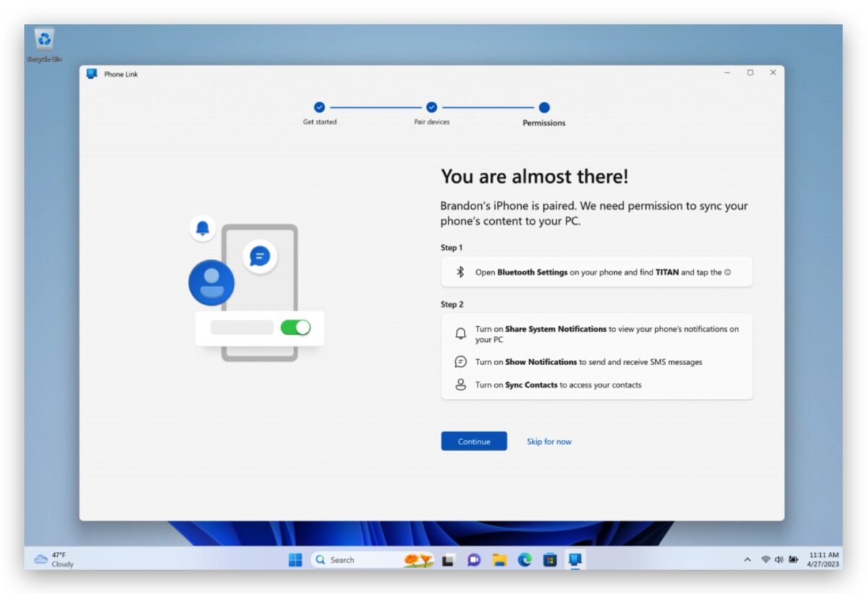
Task: Click the 'Bluetooth Settings' bold text
Action: coord(532,272)
